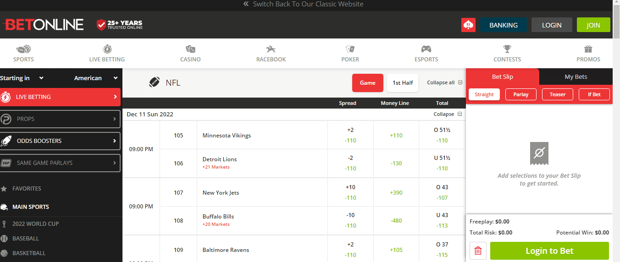Viewport: 620px width, 262px height.
Task: Switch to the Bet Slip tab
Action: pyautogui.click(x=502, y=77)
